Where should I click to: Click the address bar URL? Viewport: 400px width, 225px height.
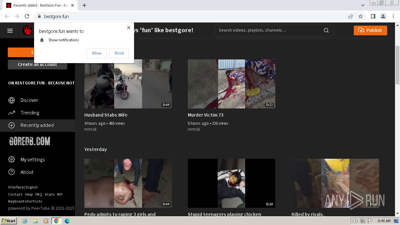point(56,16)
